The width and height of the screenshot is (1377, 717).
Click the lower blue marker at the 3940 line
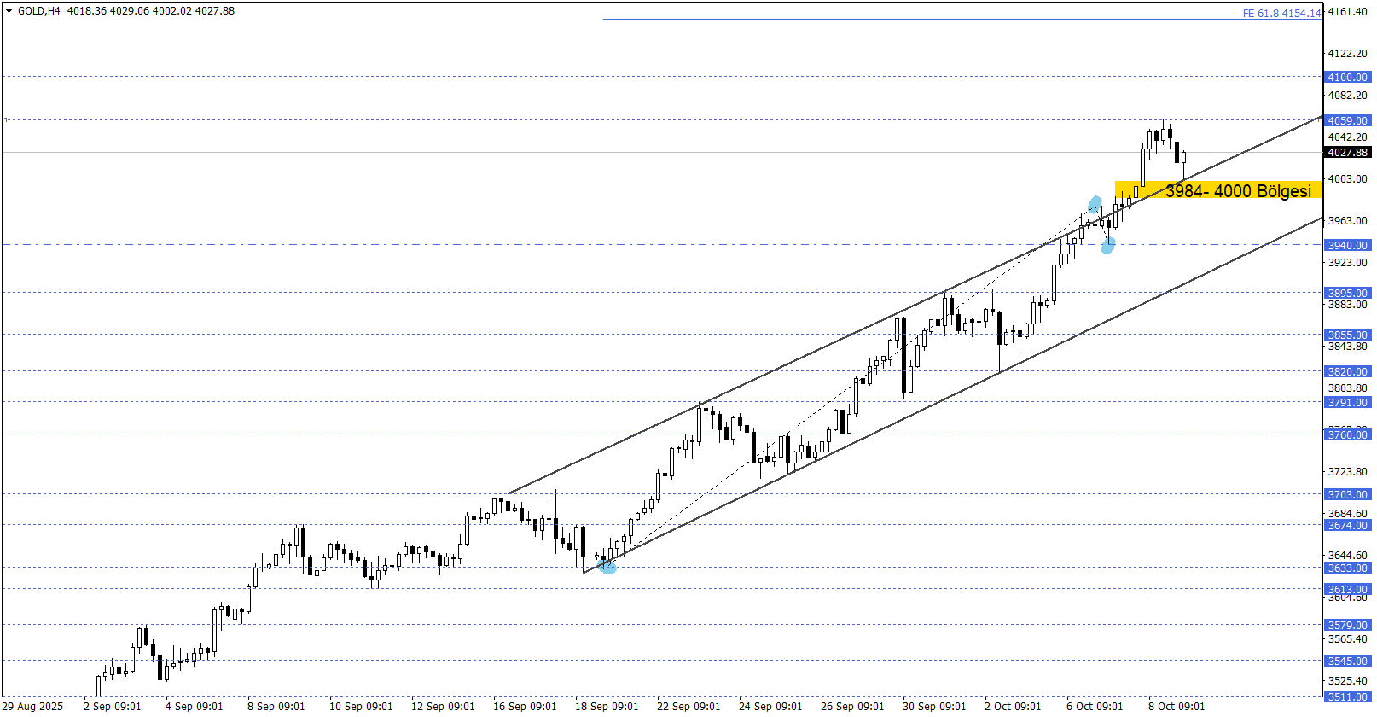pyautogui.click(x=1107, y=246)
